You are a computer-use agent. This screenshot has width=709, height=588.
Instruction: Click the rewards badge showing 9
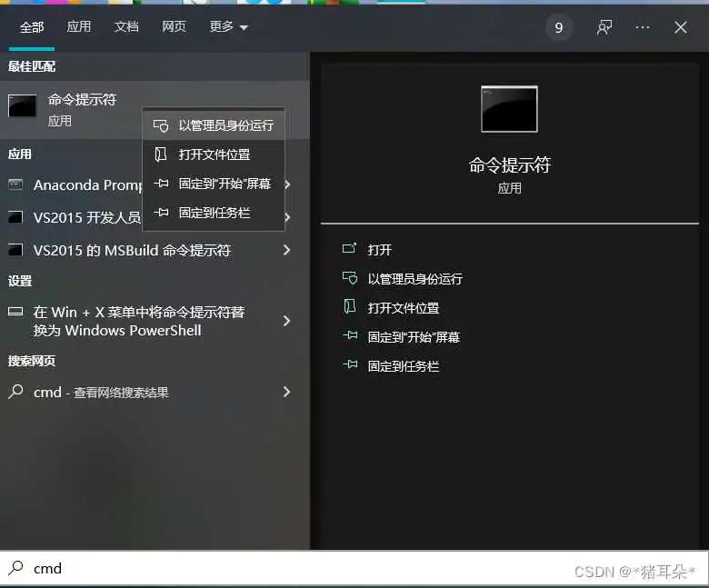pyautogui.click(x=559, y=28)
